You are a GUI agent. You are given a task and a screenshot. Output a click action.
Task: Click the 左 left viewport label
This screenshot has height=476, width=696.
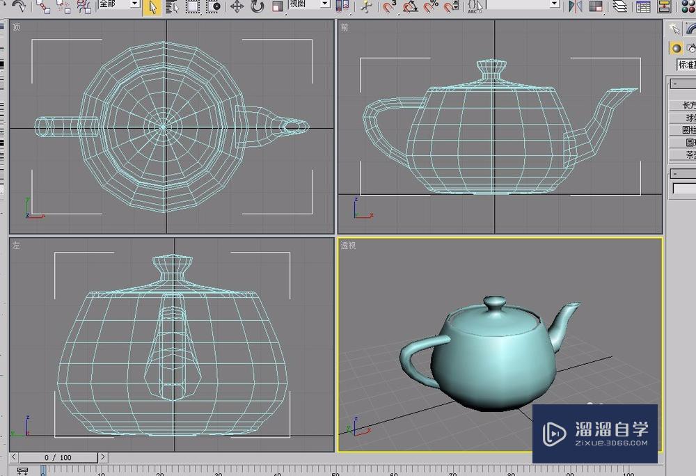16,246
